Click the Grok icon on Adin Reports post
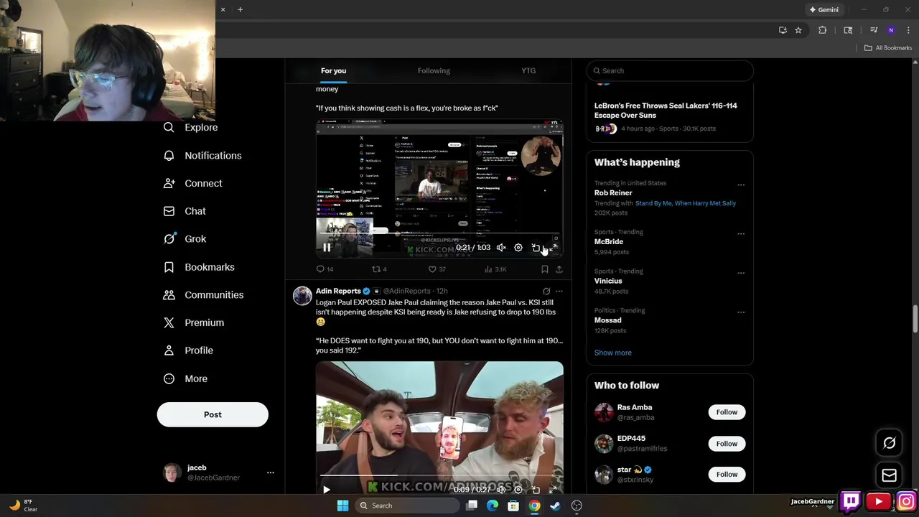This screenshot has height=517, width=919. [546, 291]
